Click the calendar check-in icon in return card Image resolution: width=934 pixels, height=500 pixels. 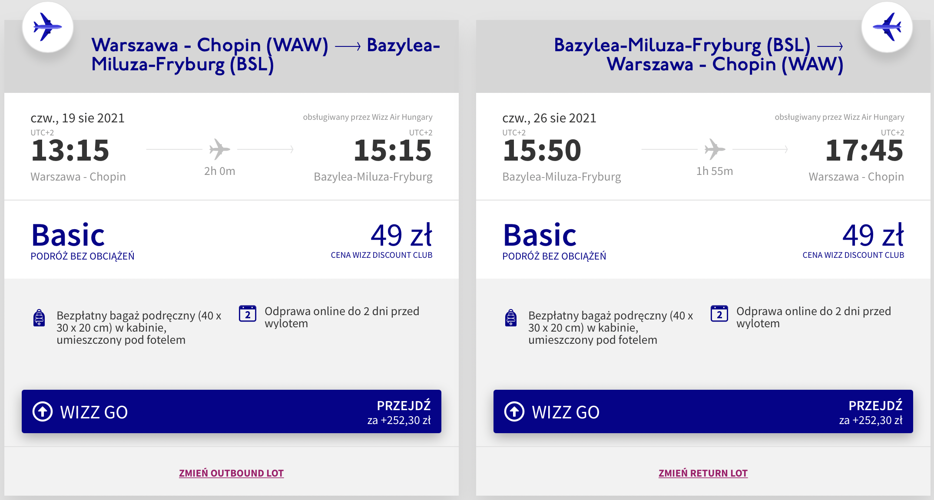click(x=719, y=313)
